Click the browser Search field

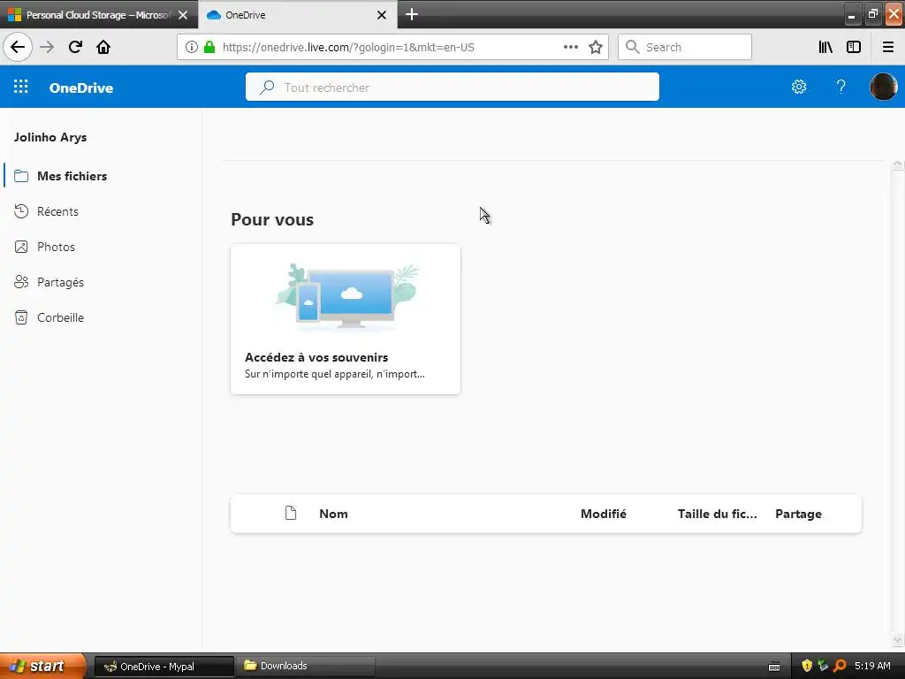coord(685,47)
